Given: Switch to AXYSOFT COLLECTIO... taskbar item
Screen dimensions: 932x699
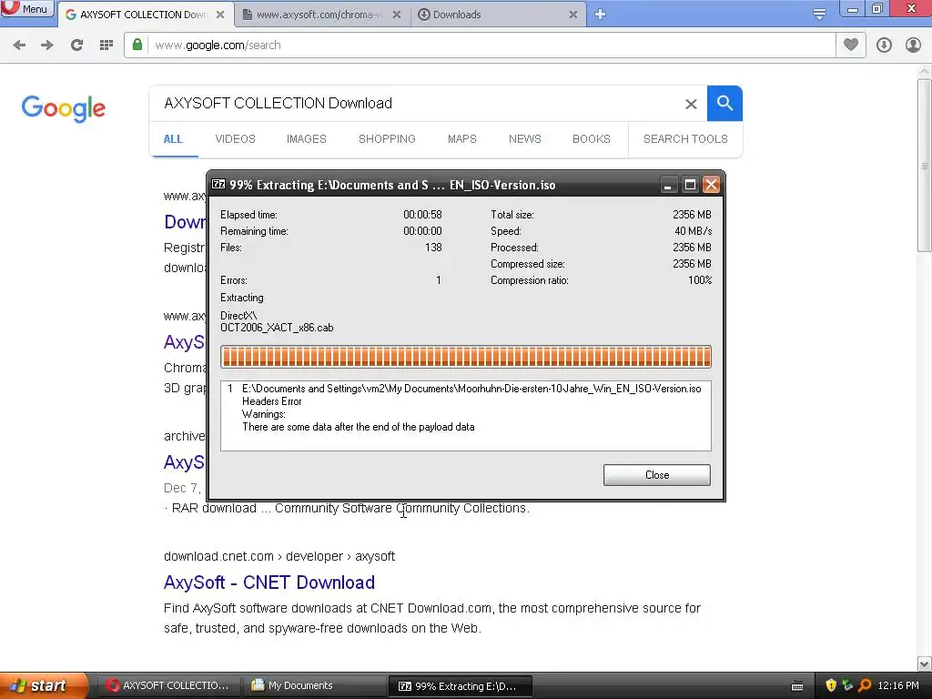Looking at the screenshot, I should 168,685.
